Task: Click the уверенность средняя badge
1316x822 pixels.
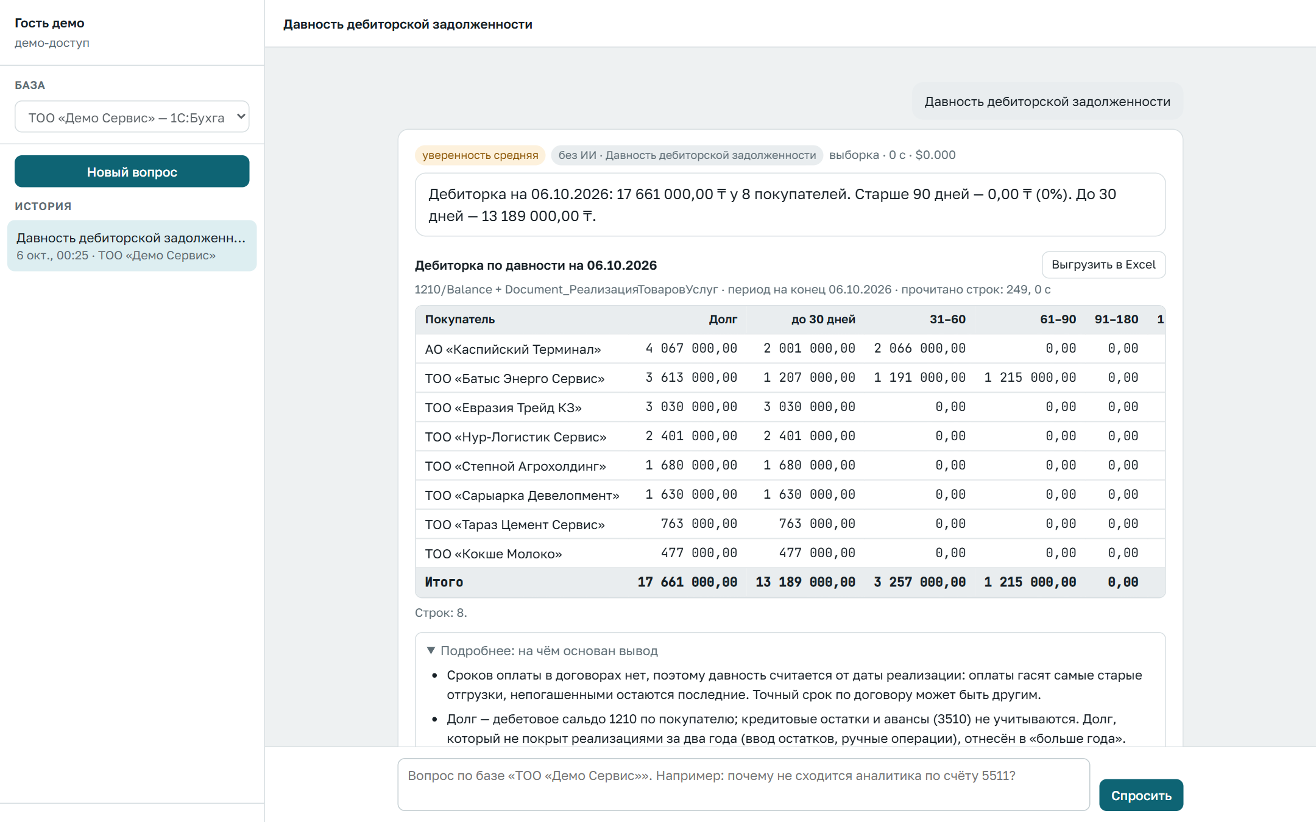Action: point(480,155)
